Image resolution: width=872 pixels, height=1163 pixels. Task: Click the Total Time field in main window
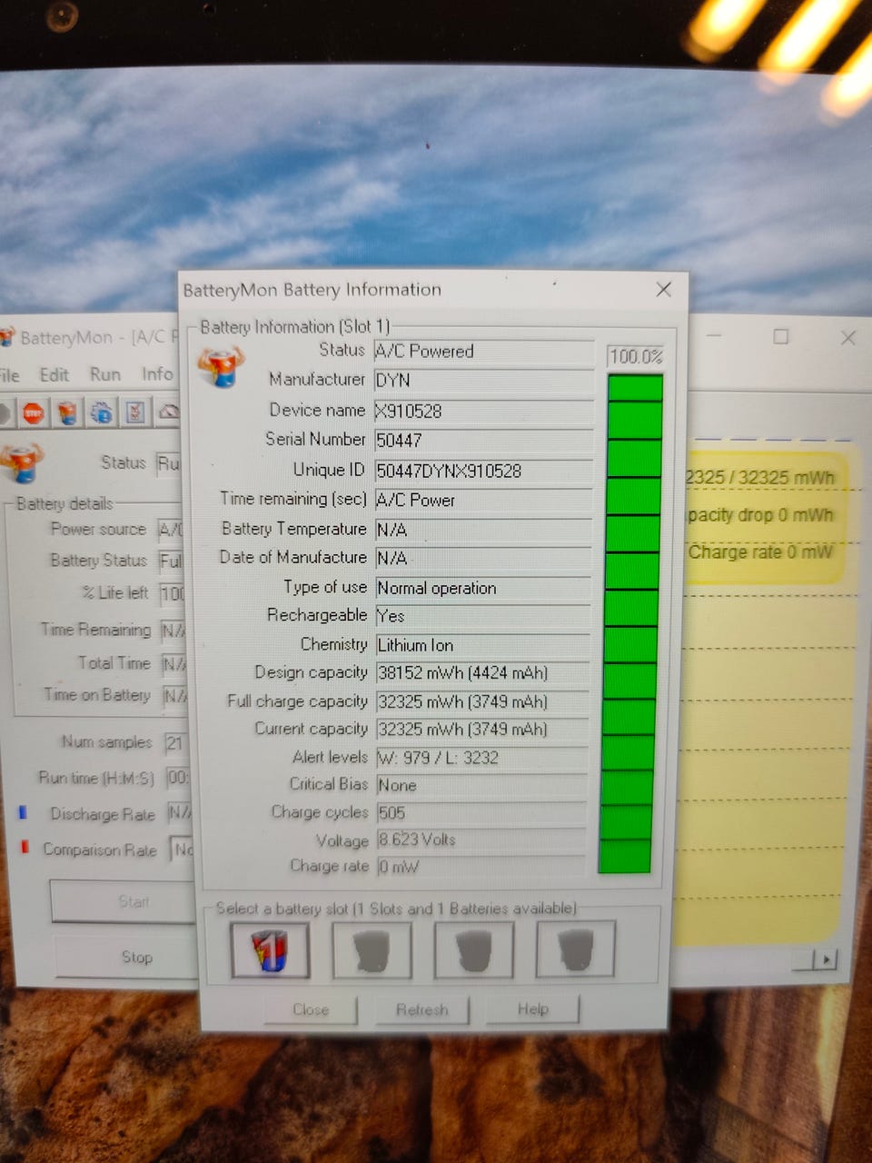173,663
